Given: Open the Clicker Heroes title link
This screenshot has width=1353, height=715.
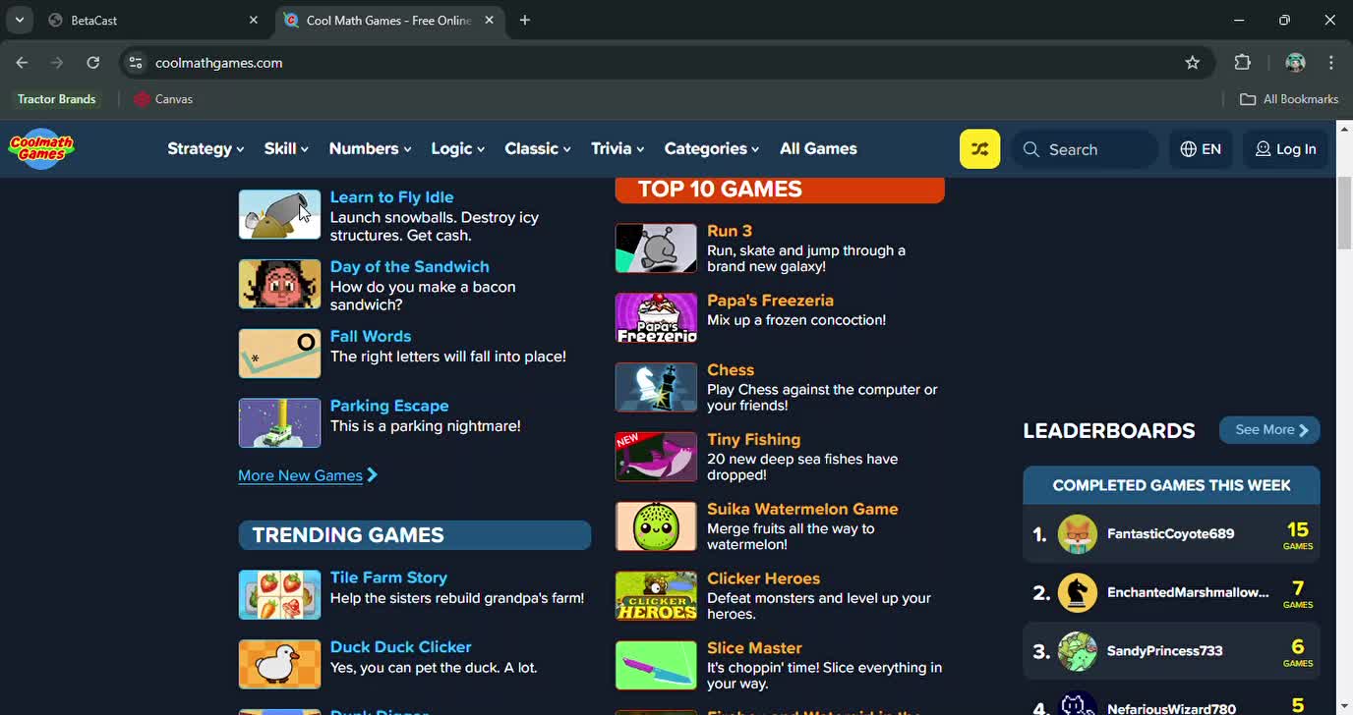Looking at the screenshot, I should [763, 578].
